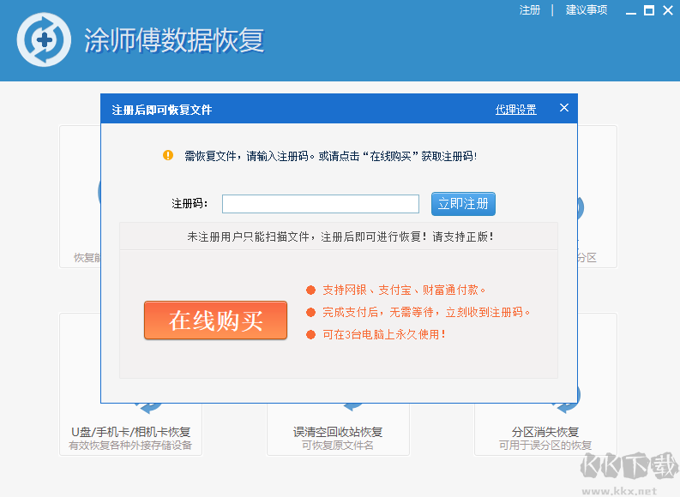Click the 涂师傅数据恢复 title text
Screen dimensions: 680x497
[x=174, y=40]
